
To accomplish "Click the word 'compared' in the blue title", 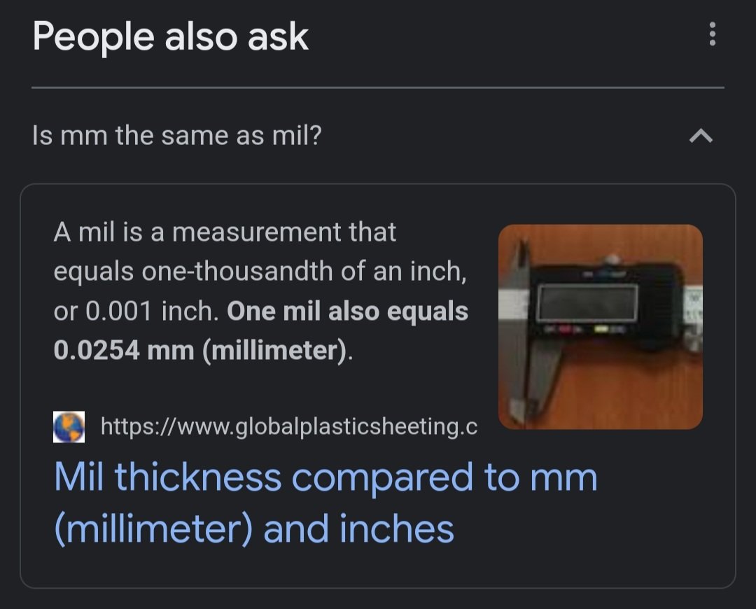I will (382, 479).
